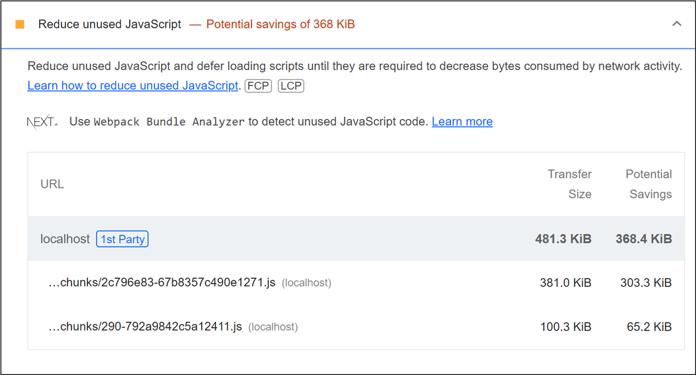The image size is (696, 375).
Task: Click the FCP metric badge
Action: pos(258,86)
